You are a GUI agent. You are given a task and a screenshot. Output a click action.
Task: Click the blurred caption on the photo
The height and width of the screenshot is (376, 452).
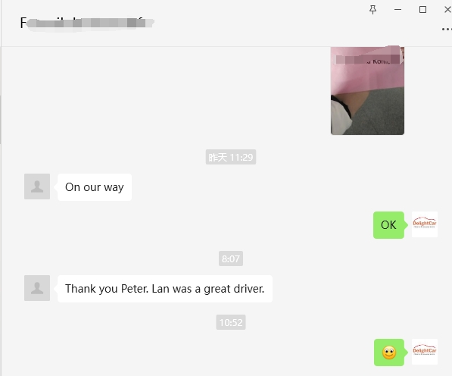(x=368, y=60)
